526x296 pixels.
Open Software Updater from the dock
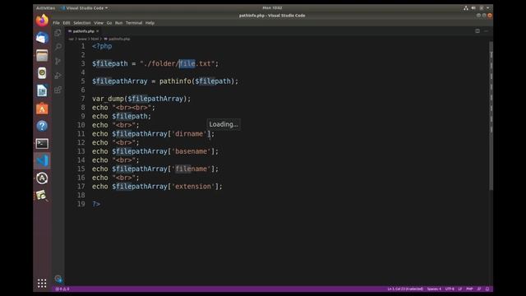[x=42, y=178]
